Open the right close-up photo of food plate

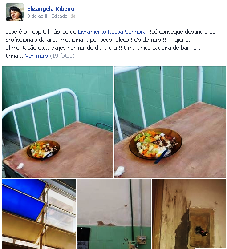[170, 122]
